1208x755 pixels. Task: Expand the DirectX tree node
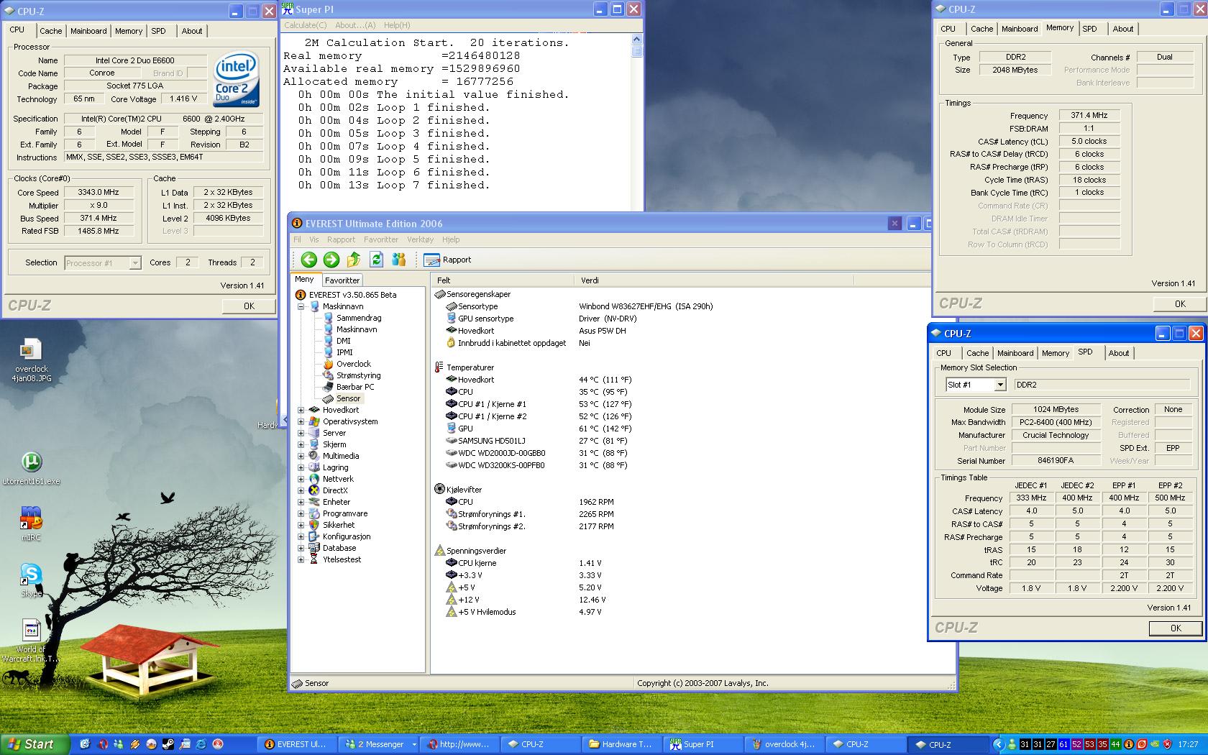pos(301,490)
